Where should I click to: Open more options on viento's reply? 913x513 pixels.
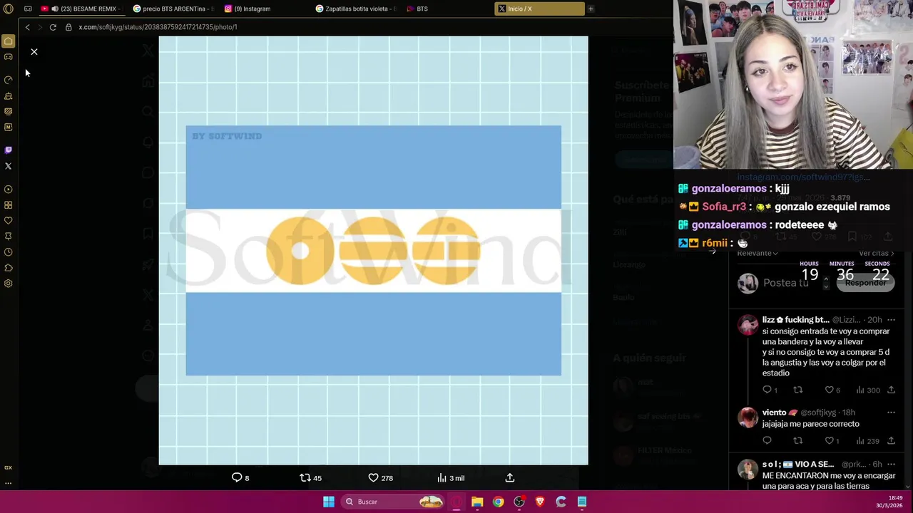(891, 413)
